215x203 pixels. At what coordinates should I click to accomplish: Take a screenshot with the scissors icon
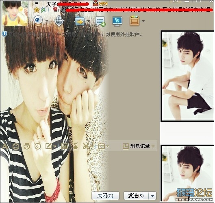86,146
